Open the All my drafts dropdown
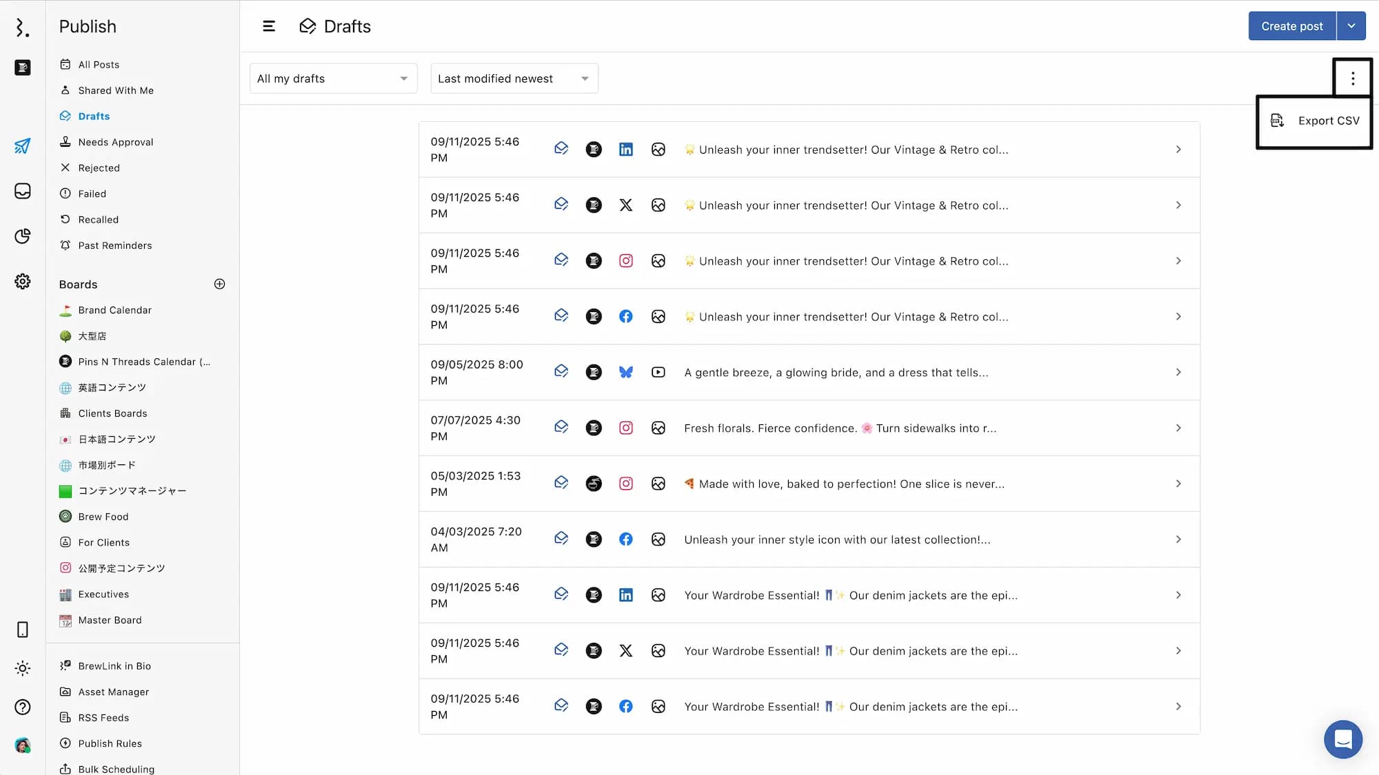This screenshot has width=1379, height=775. click(333, 79)
